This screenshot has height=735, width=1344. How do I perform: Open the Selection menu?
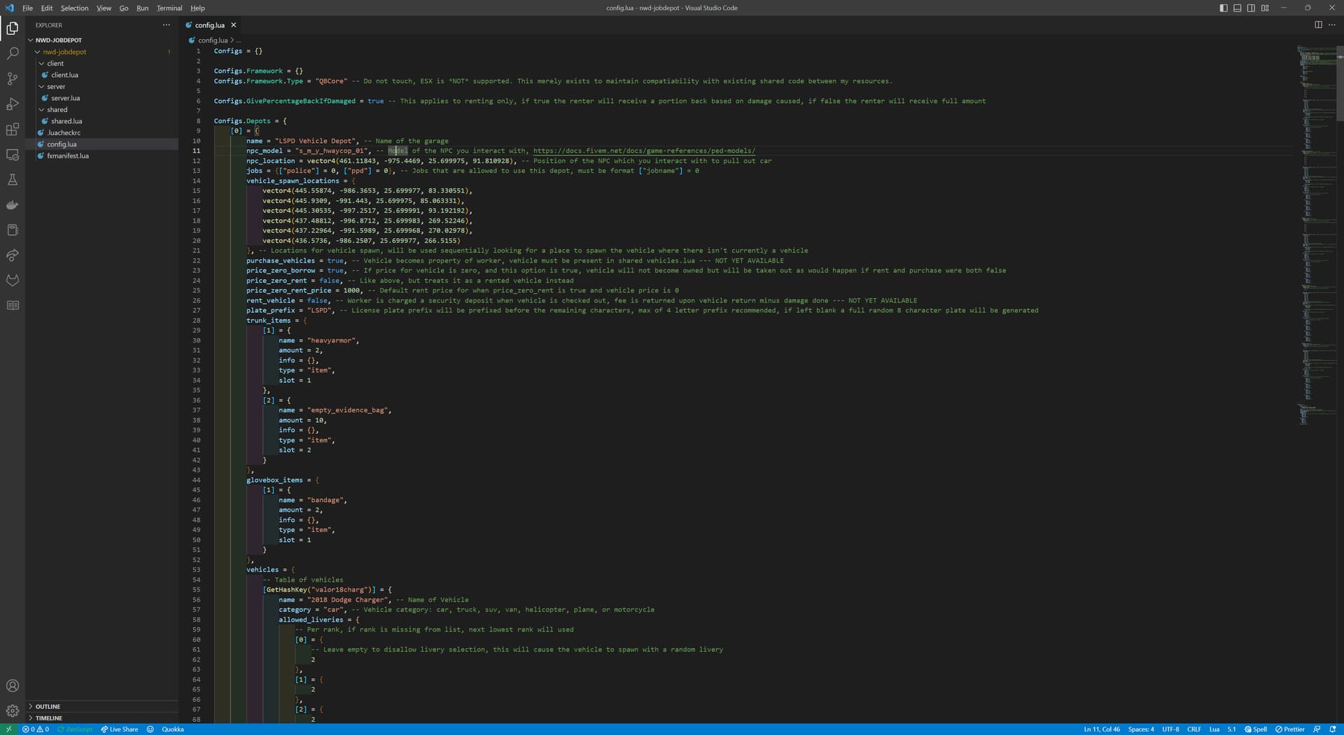tap(74, 8)
